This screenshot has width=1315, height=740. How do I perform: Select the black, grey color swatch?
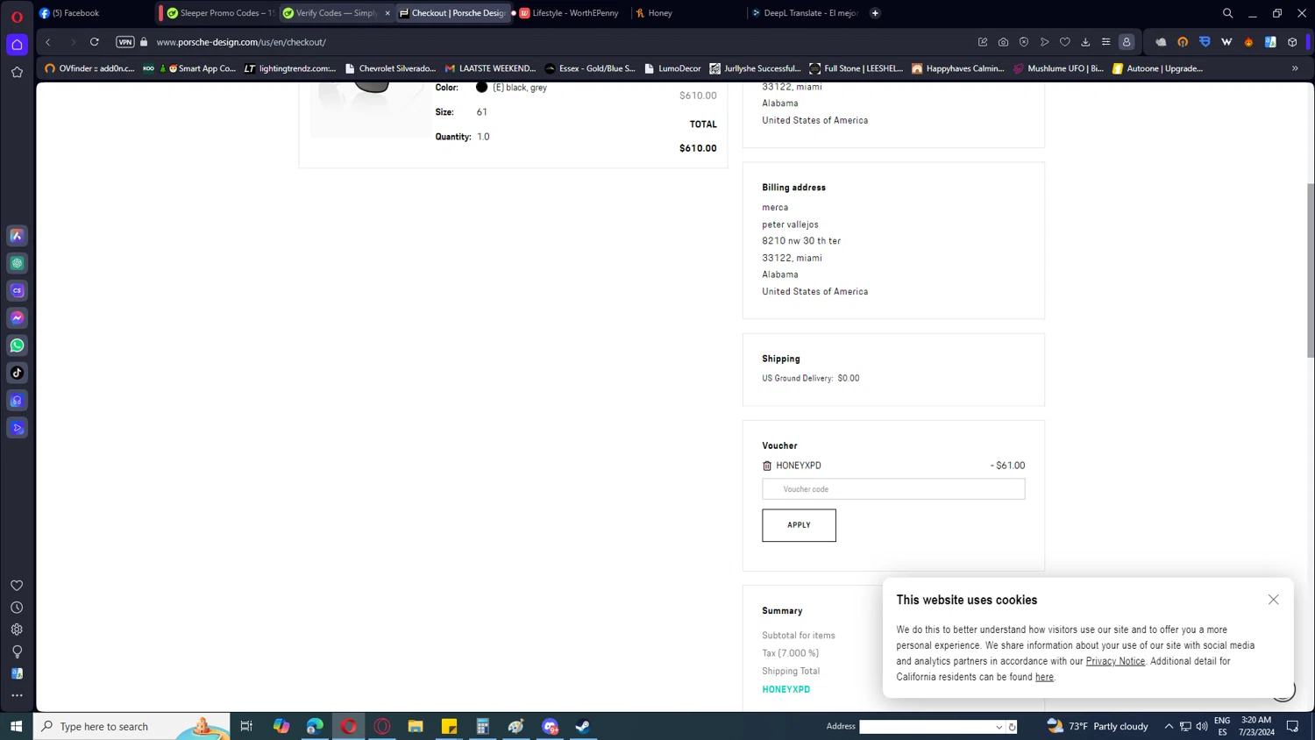[481, 87]
